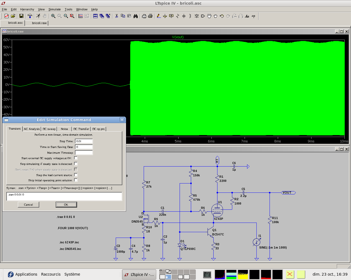Click the Zoom to Fit icon

coord(72,16)
